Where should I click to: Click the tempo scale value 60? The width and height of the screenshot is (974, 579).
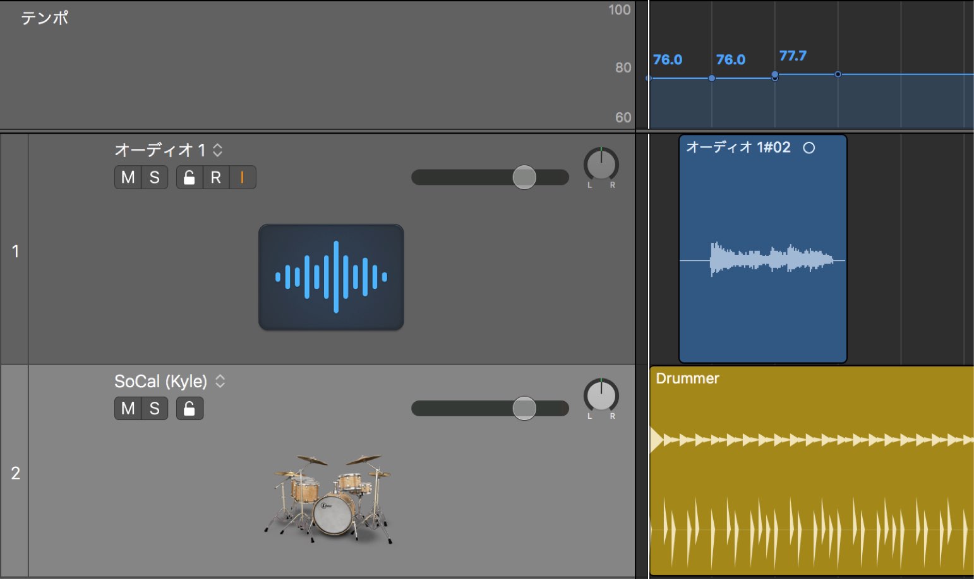click(x=623, y=117)
